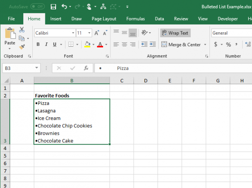This screenshot has width=252, height=188.
Task: Click the Select All corner triangle
Action: coord(6,81)
